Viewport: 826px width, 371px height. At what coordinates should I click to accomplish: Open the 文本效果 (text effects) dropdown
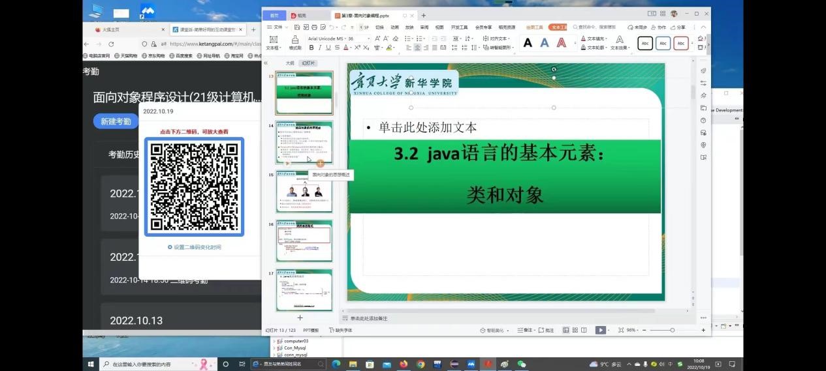click(x=620, y=43)
